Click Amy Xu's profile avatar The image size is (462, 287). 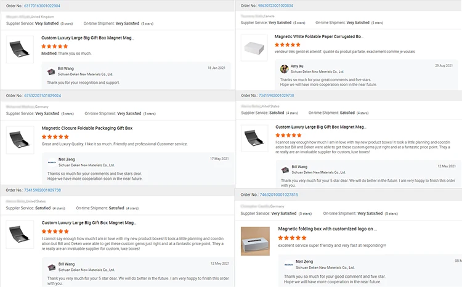[285, 69]
